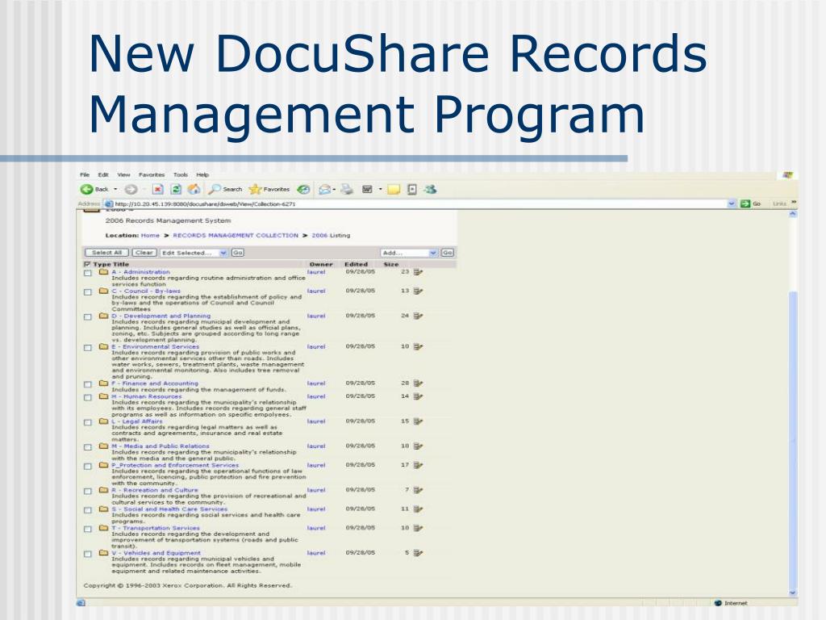The width and height of the screenshot is (826, 620).
Task: Open the History toolbar icon
Action: pyautogui.click(x=303, y=189)
